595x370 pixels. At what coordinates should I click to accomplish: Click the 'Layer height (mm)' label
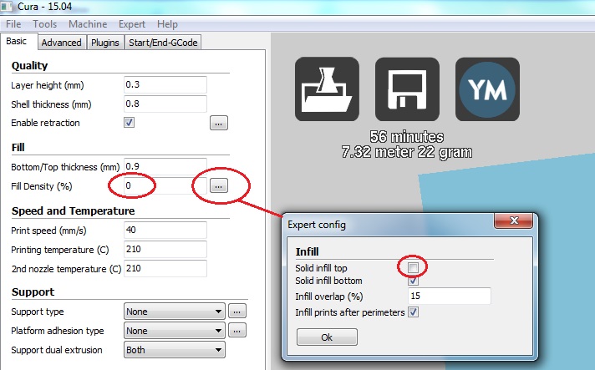click(48, 85)
